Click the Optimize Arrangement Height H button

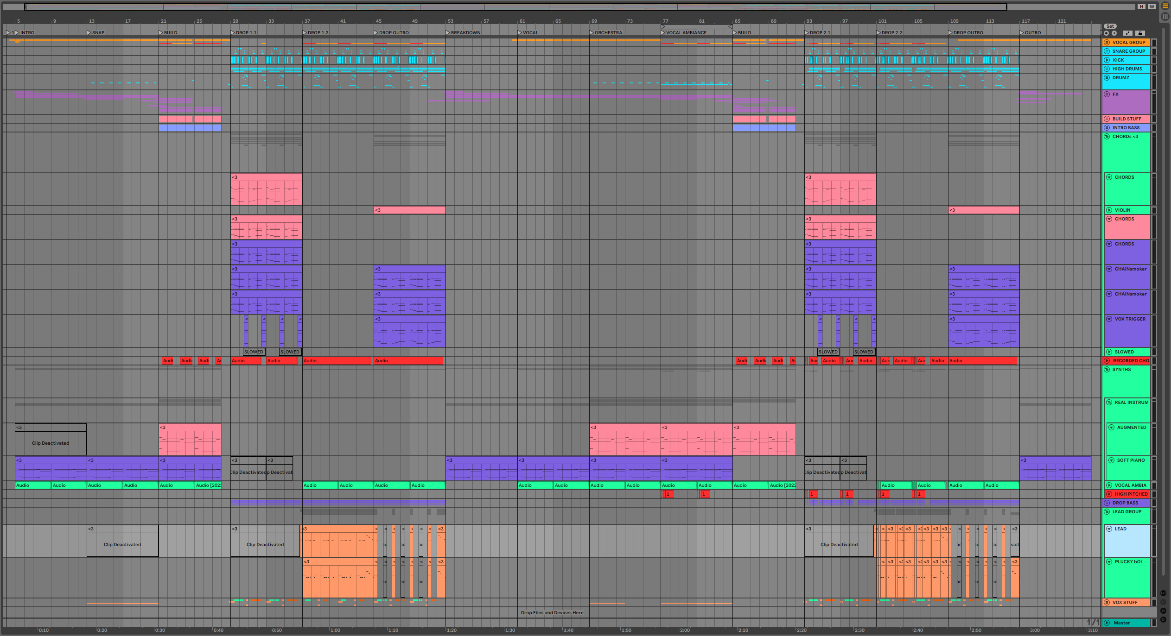coord(1141,6)
